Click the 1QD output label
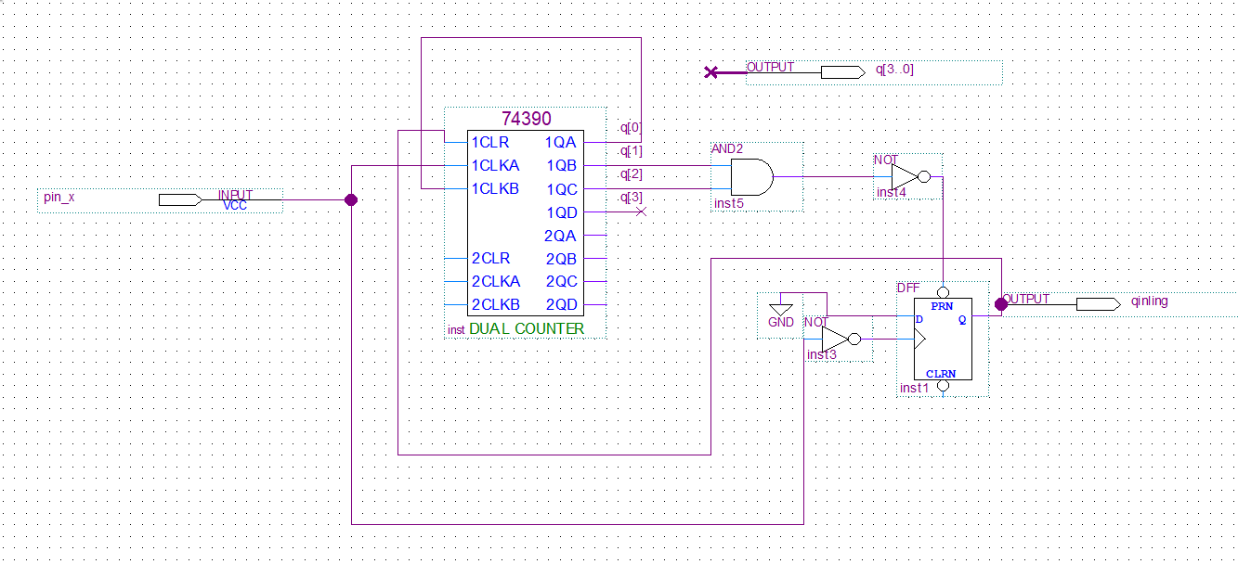Viewport: 1238px width, 564px height. (561, 212)
